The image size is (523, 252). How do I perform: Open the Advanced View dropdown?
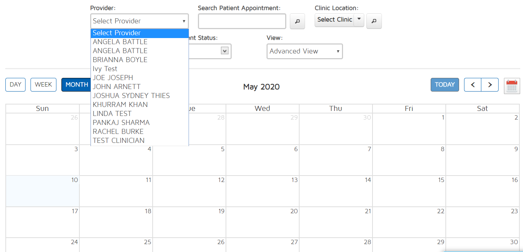point(305,51)
